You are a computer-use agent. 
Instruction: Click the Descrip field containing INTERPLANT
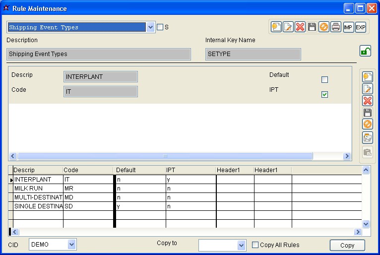101,77
